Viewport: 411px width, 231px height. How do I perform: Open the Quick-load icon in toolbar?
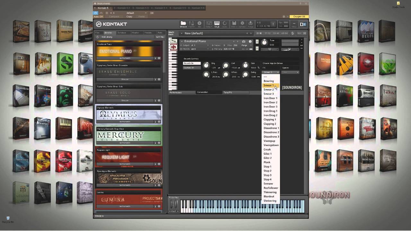pyautogui.click(x=225, y=24)
